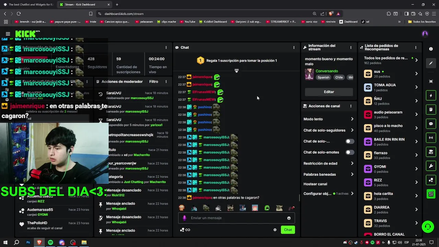This screenshot has height=247, width=439.
Task: Open marcosouyiSSJ moderator link under SaraUvU baneado
Action: click(137, 111)
